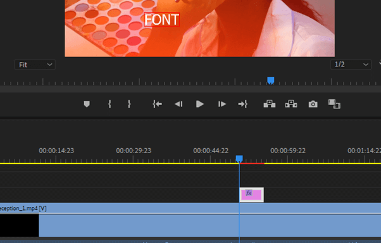Play the program monitor preview
Screen dimensions: 381x243
pyautogui.click(x=200, y=104)
